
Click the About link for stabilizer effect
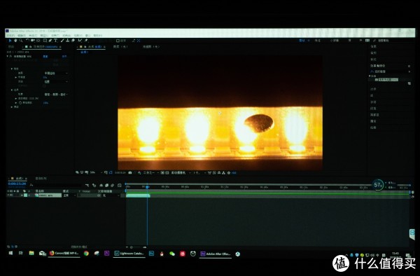tap(64, 57)
